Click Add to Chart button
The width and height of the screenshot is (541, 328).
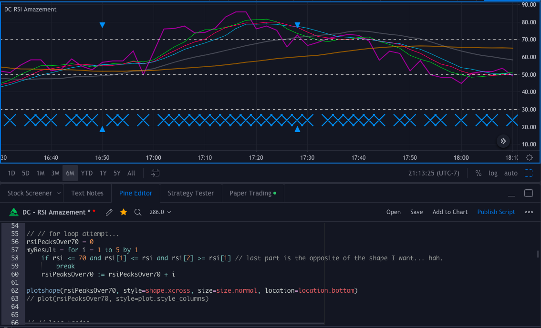click(x=450, y=212)
